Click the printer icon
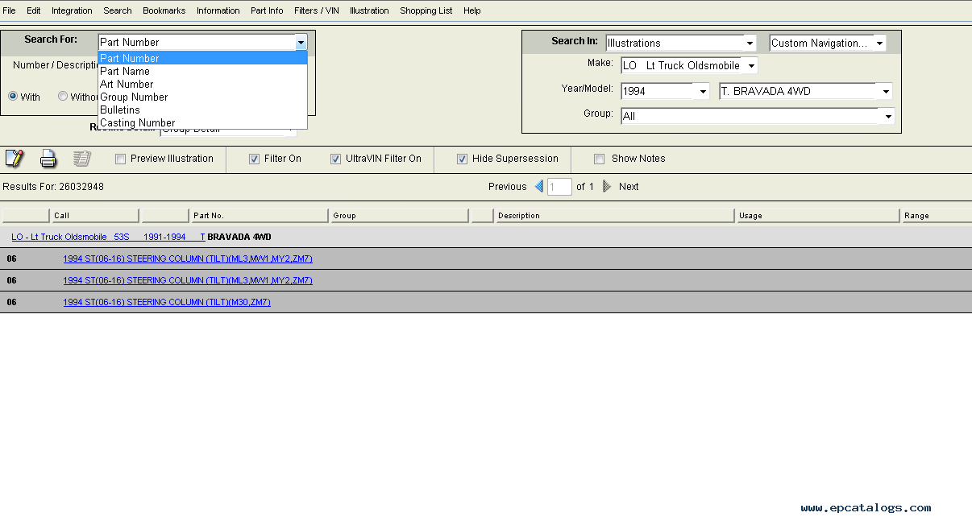Screen dimensions: 972x521 click(x=48, y=159)
